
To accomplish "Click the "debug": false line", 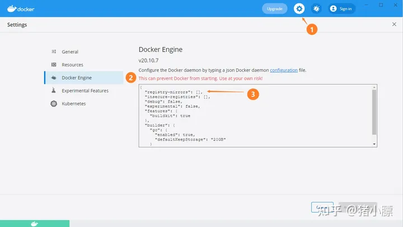I will pyautogui.click(x=163, y=102).
